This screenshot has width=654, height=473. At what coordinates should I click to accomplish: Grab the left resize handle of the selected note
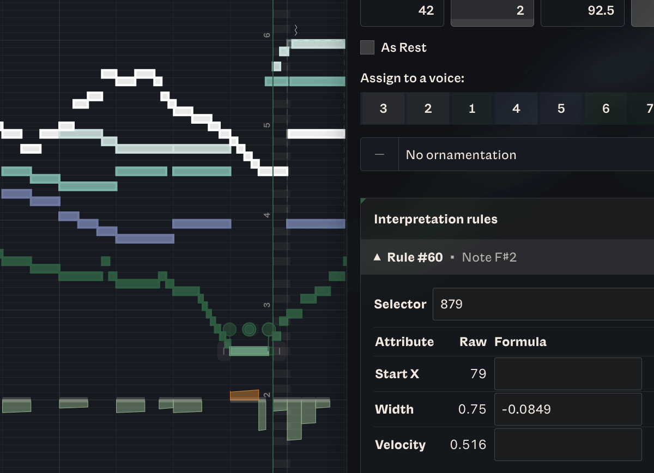[224, 351]
